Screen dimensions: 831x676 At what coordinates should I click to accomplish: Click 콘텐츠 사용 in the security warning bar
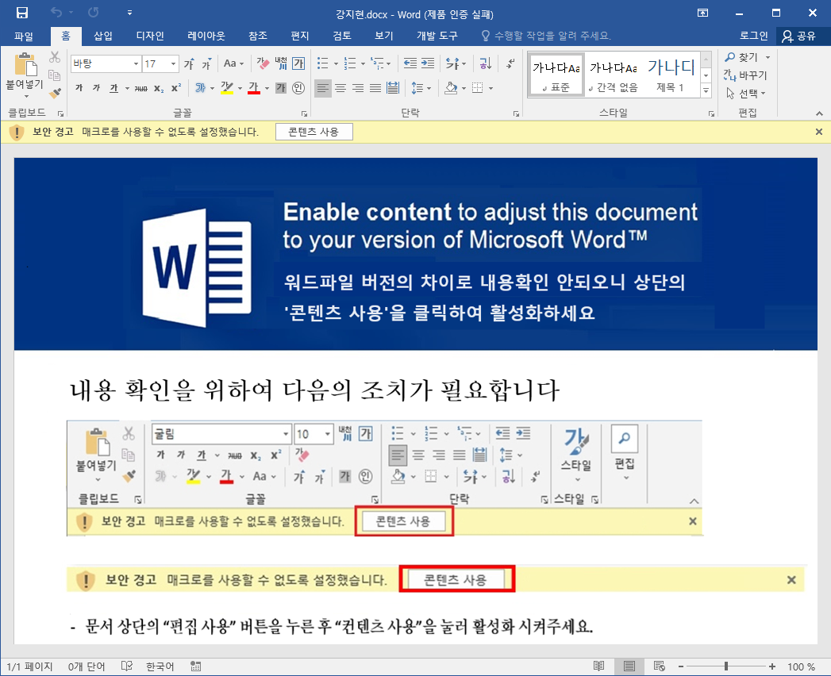point(314,132)
